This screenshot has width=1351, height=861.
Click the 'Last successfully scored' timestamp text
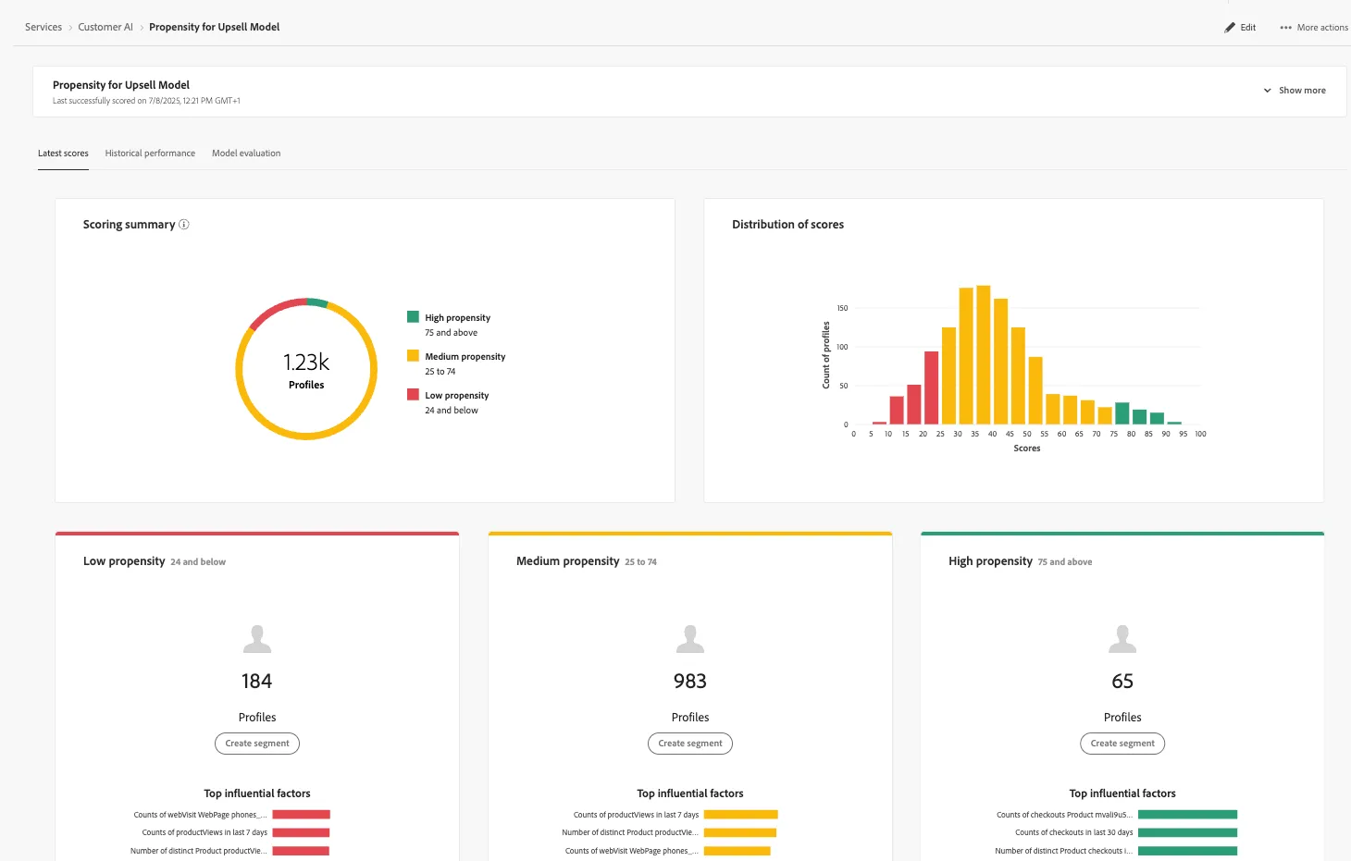[x=146, y=101]
